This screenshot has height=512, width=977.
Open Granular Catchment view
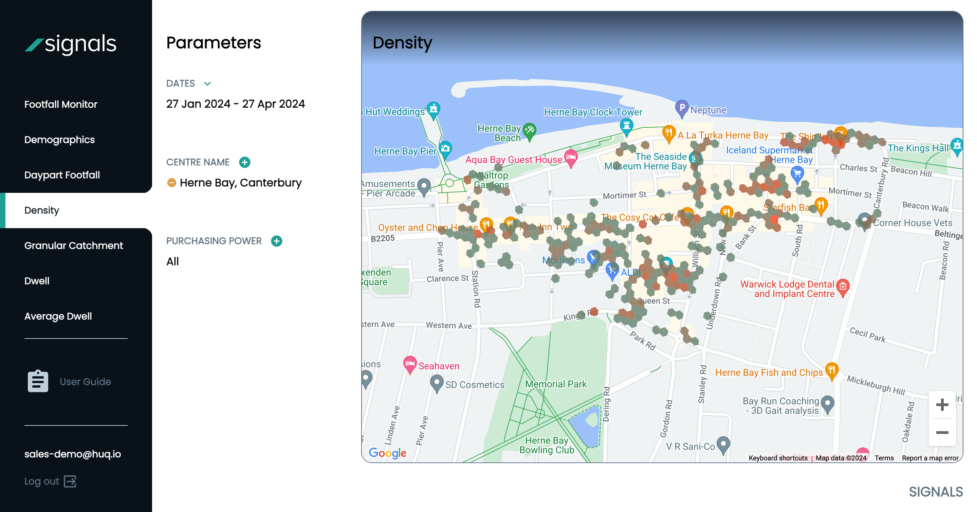tap(74, 245)
